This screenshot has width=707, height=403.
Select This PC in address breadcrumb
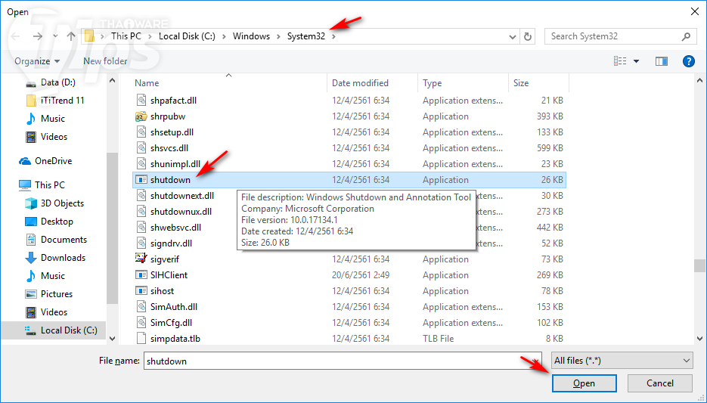(126, 36)
